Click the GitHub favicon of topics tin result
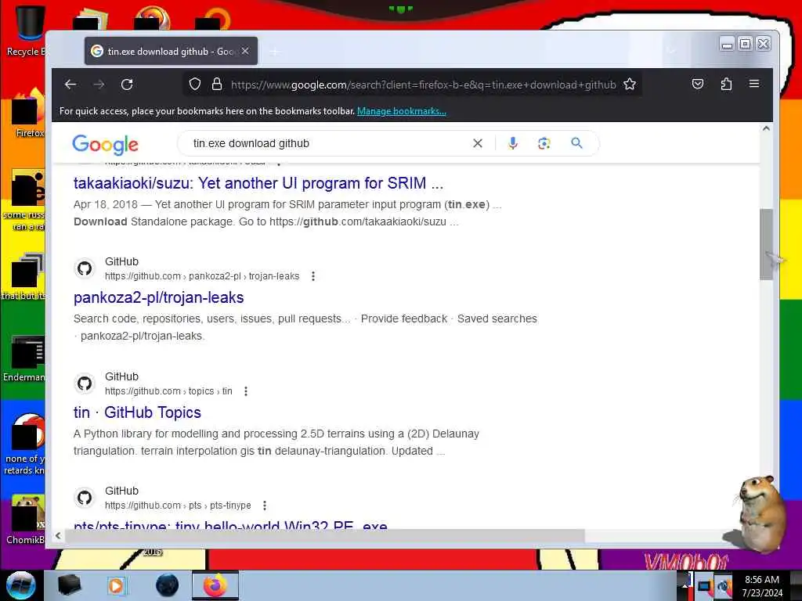The image size is (802, 601). coord(85,383)
